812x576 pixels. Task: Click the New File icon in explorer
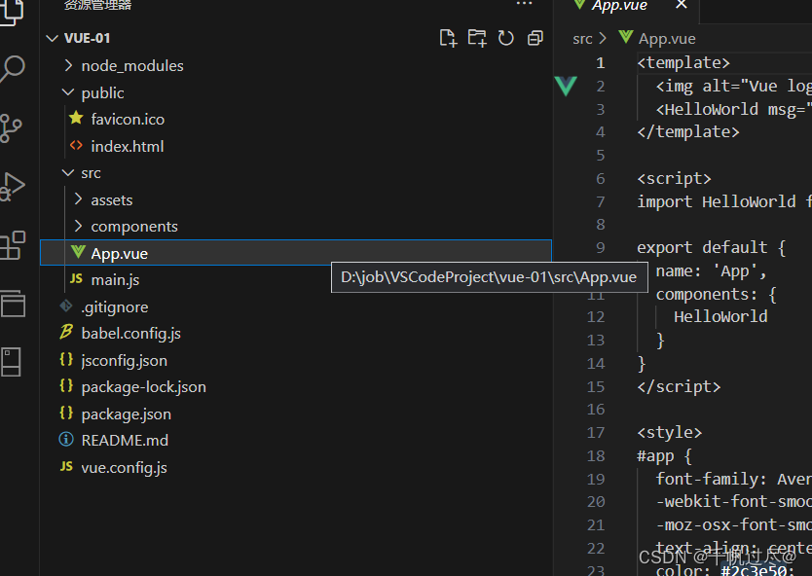[448, 38]
